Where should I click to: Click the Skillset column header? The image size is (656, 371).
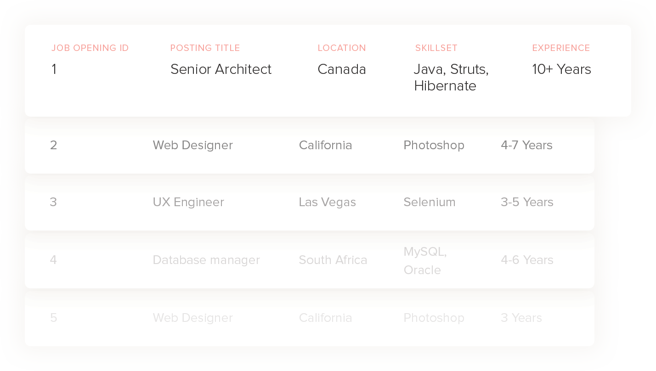pos(436,48)
